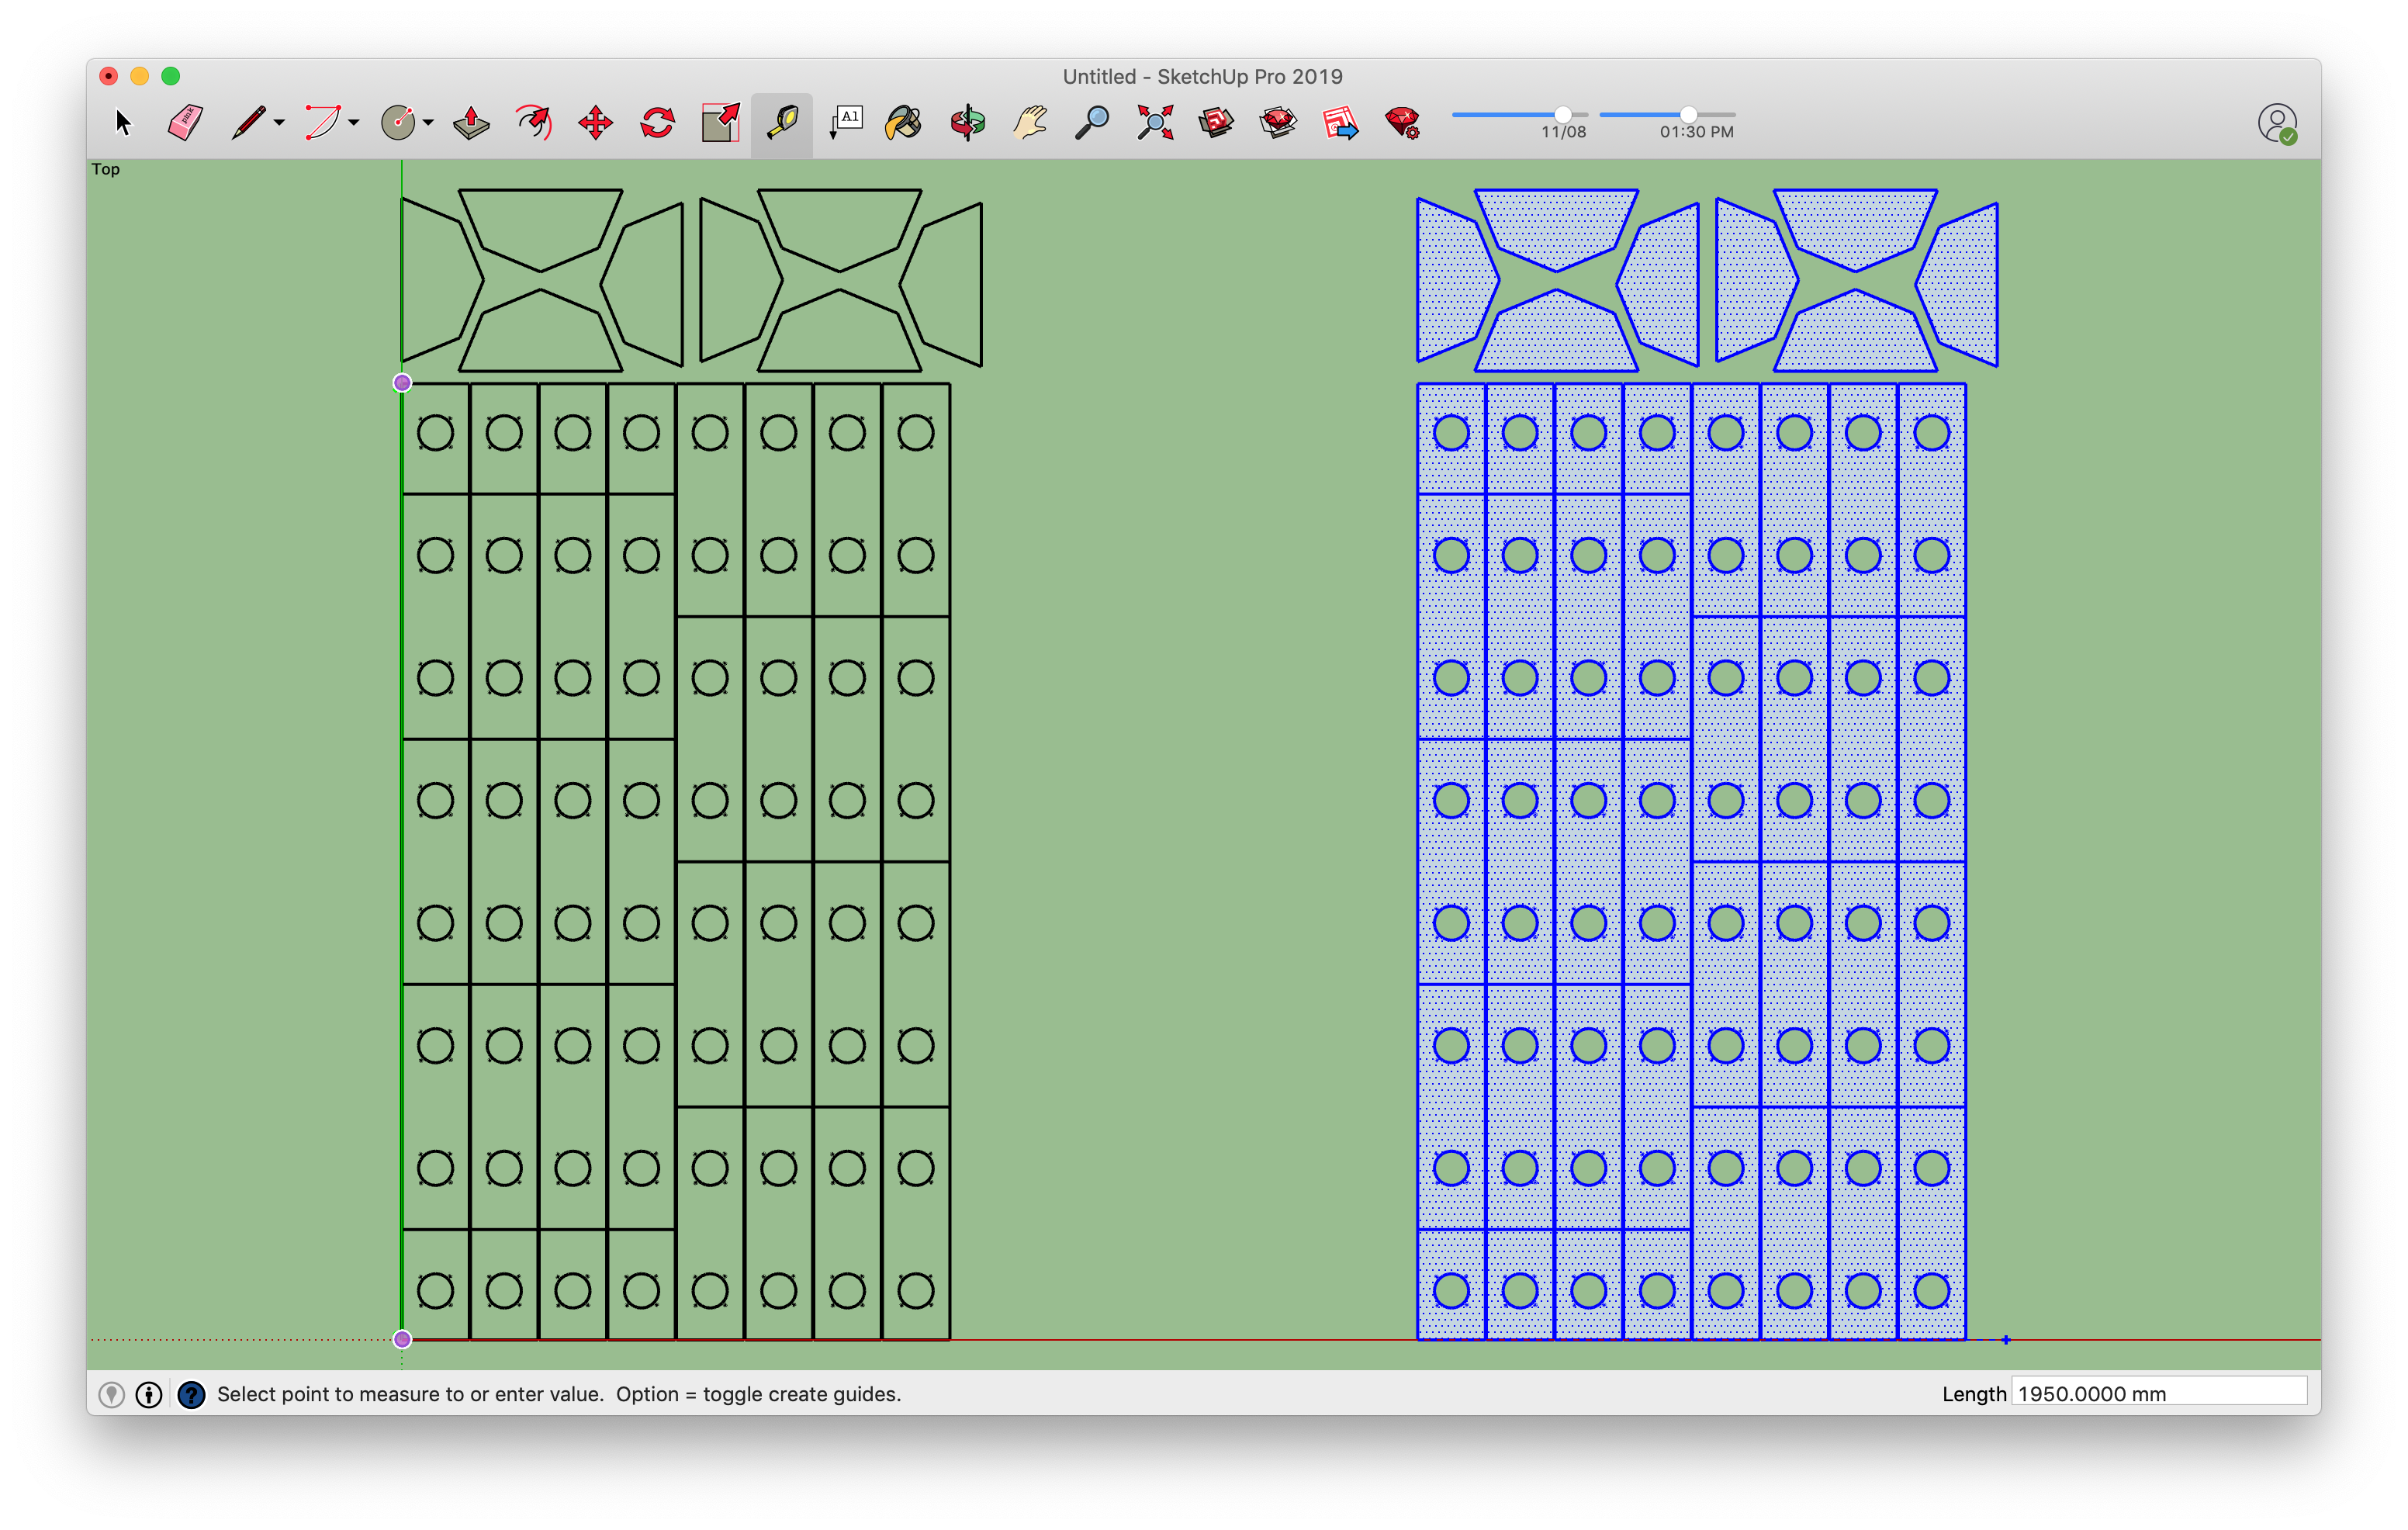Select the Circle shape tool

coord(397,123)
